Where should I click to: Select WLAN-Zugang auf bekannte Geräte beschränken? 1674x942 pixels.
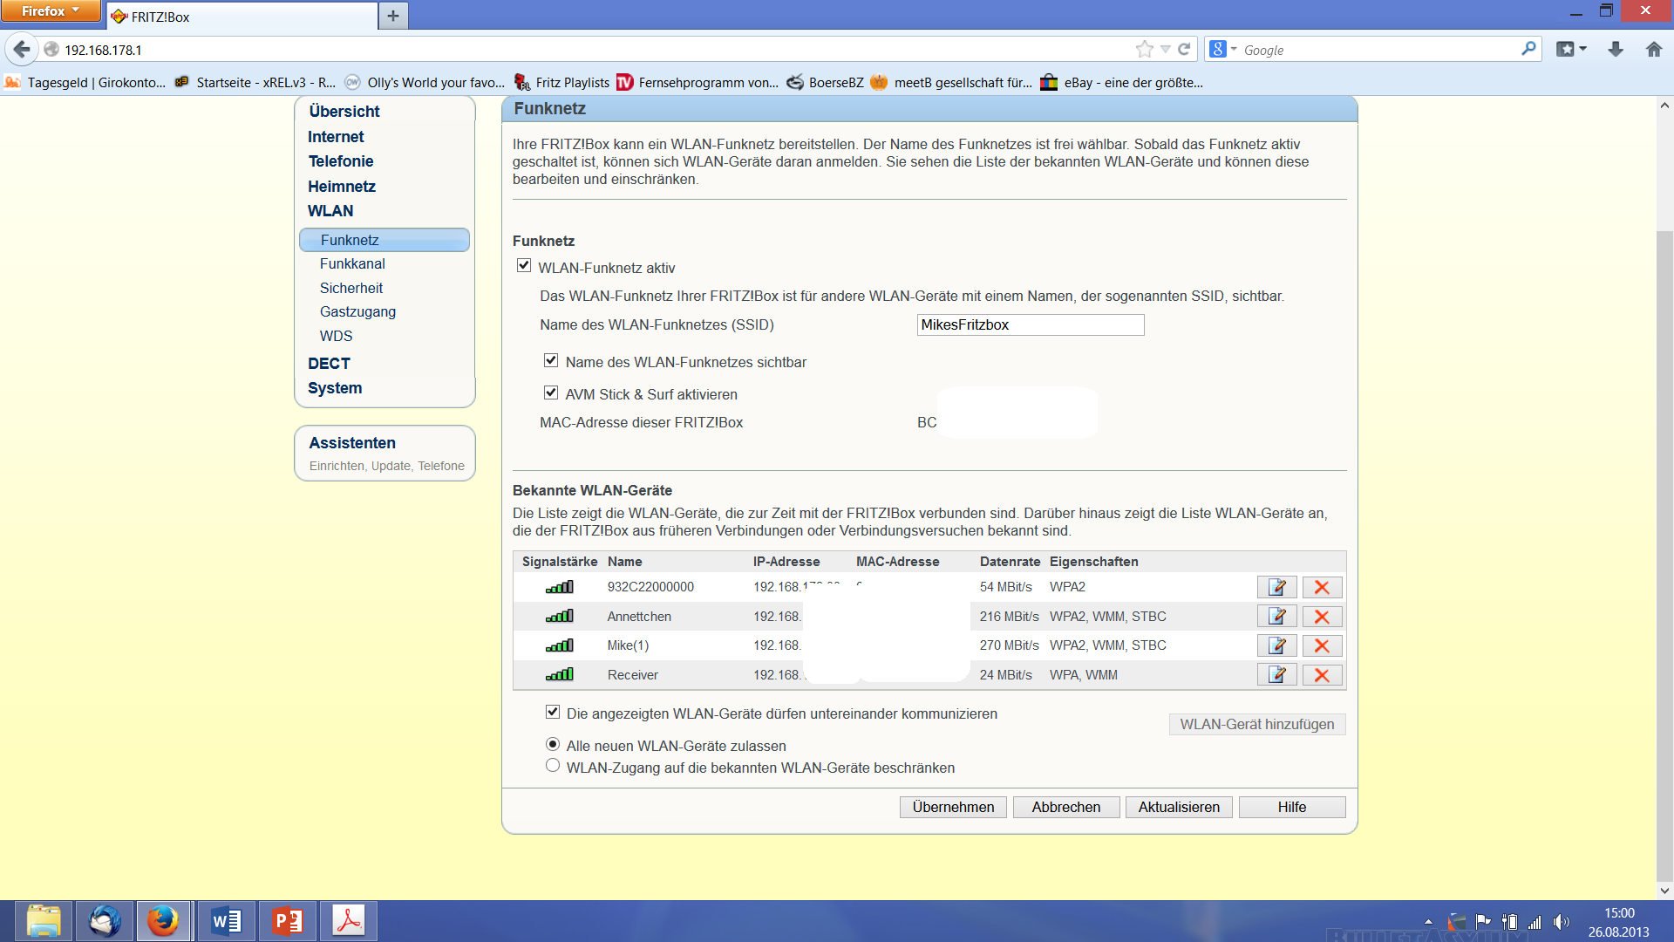(x=553, y=766)
